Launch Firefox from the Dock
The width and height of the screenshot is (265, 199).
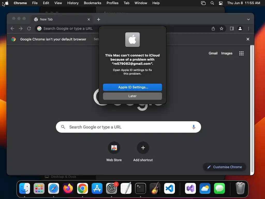coord(68,188)
